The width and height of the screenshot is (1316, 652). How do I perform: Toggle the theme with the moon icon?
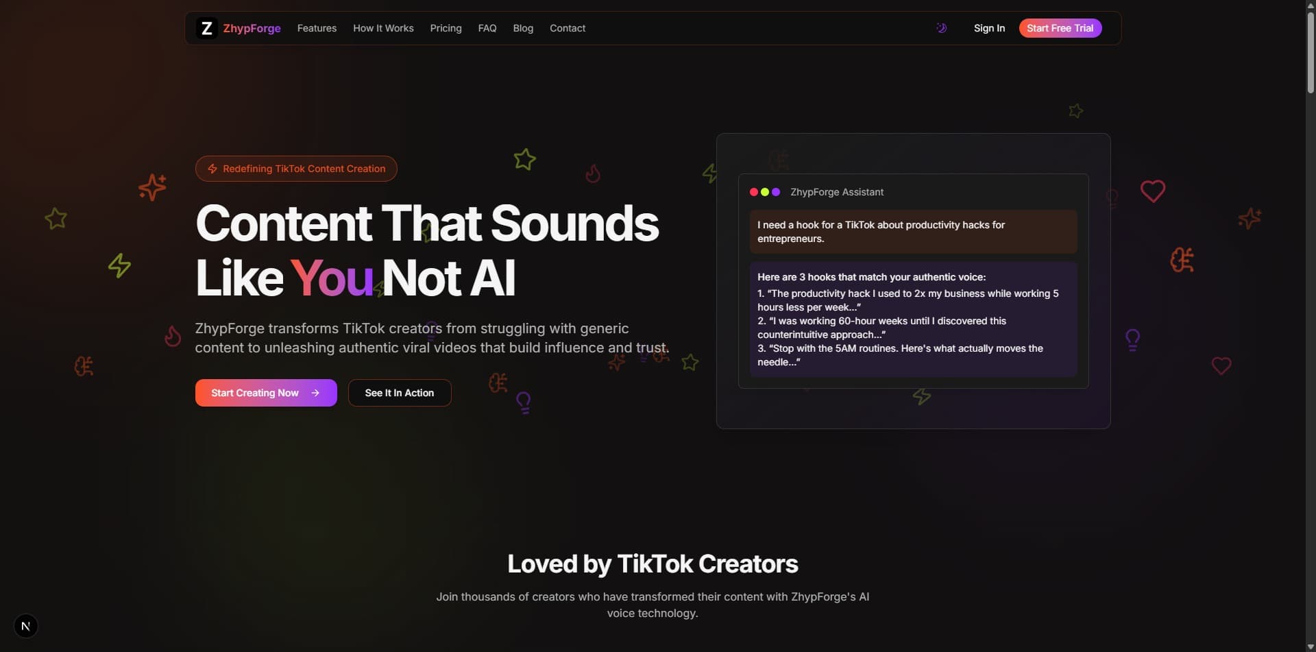pyautogui.click(x=942, y=28)
